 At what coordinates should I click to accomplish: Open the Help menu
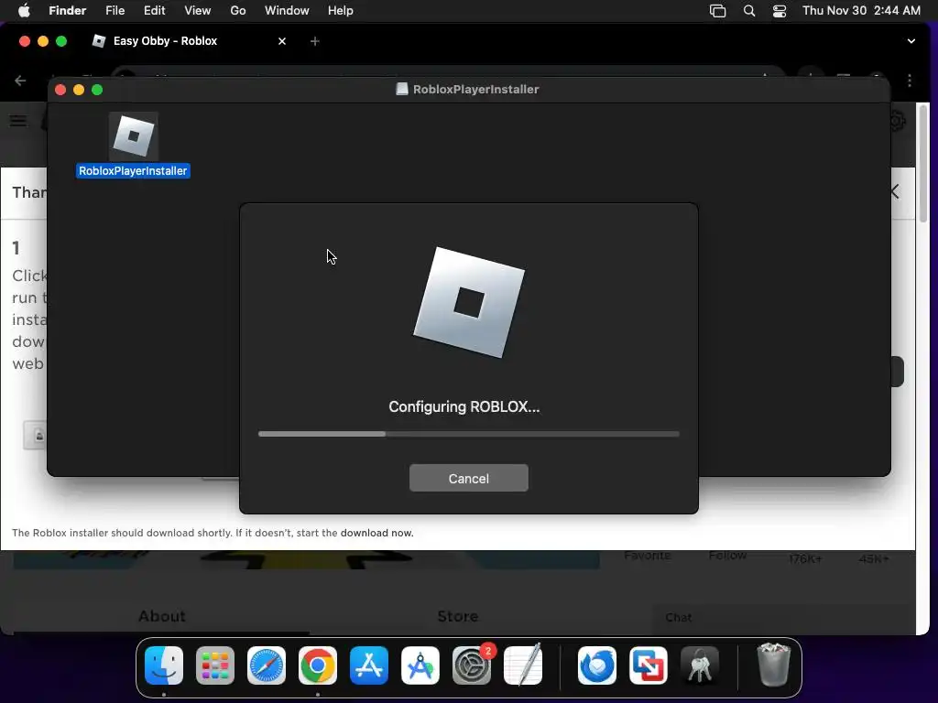coord(341,10)
